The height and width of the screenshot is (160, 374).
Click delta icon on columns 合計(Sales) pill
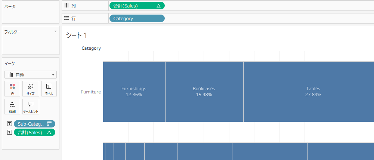pos(158,6)
